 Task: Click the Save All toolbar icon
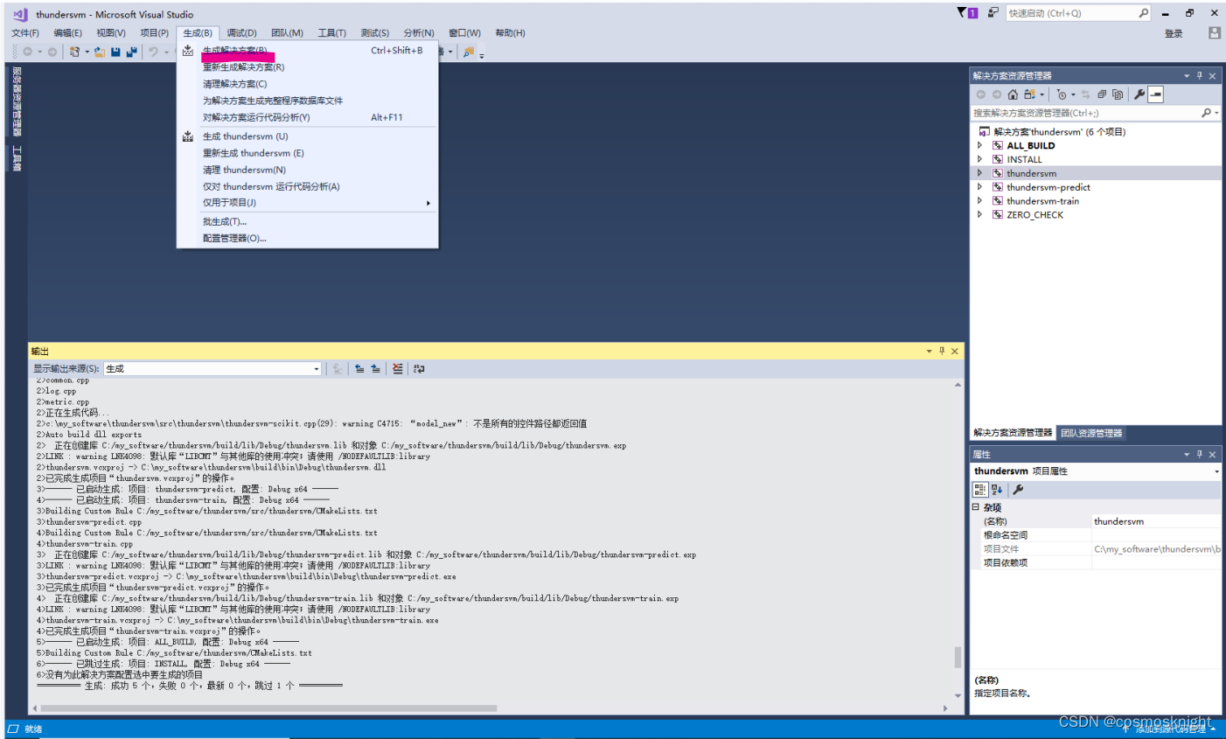[x=131, y=52]
